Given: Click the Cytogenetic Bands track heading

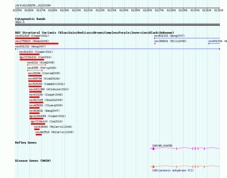Looking at the screenshot, I should [30, 19].
